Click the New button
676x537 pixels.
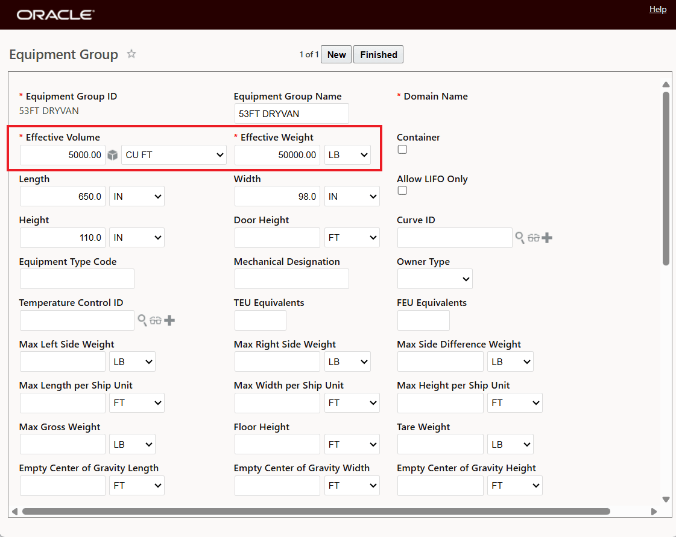pos(336,54)
